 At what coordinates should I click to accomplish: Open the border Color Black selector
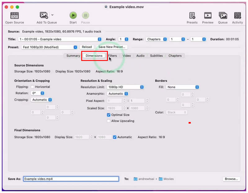tap(176, 112)
